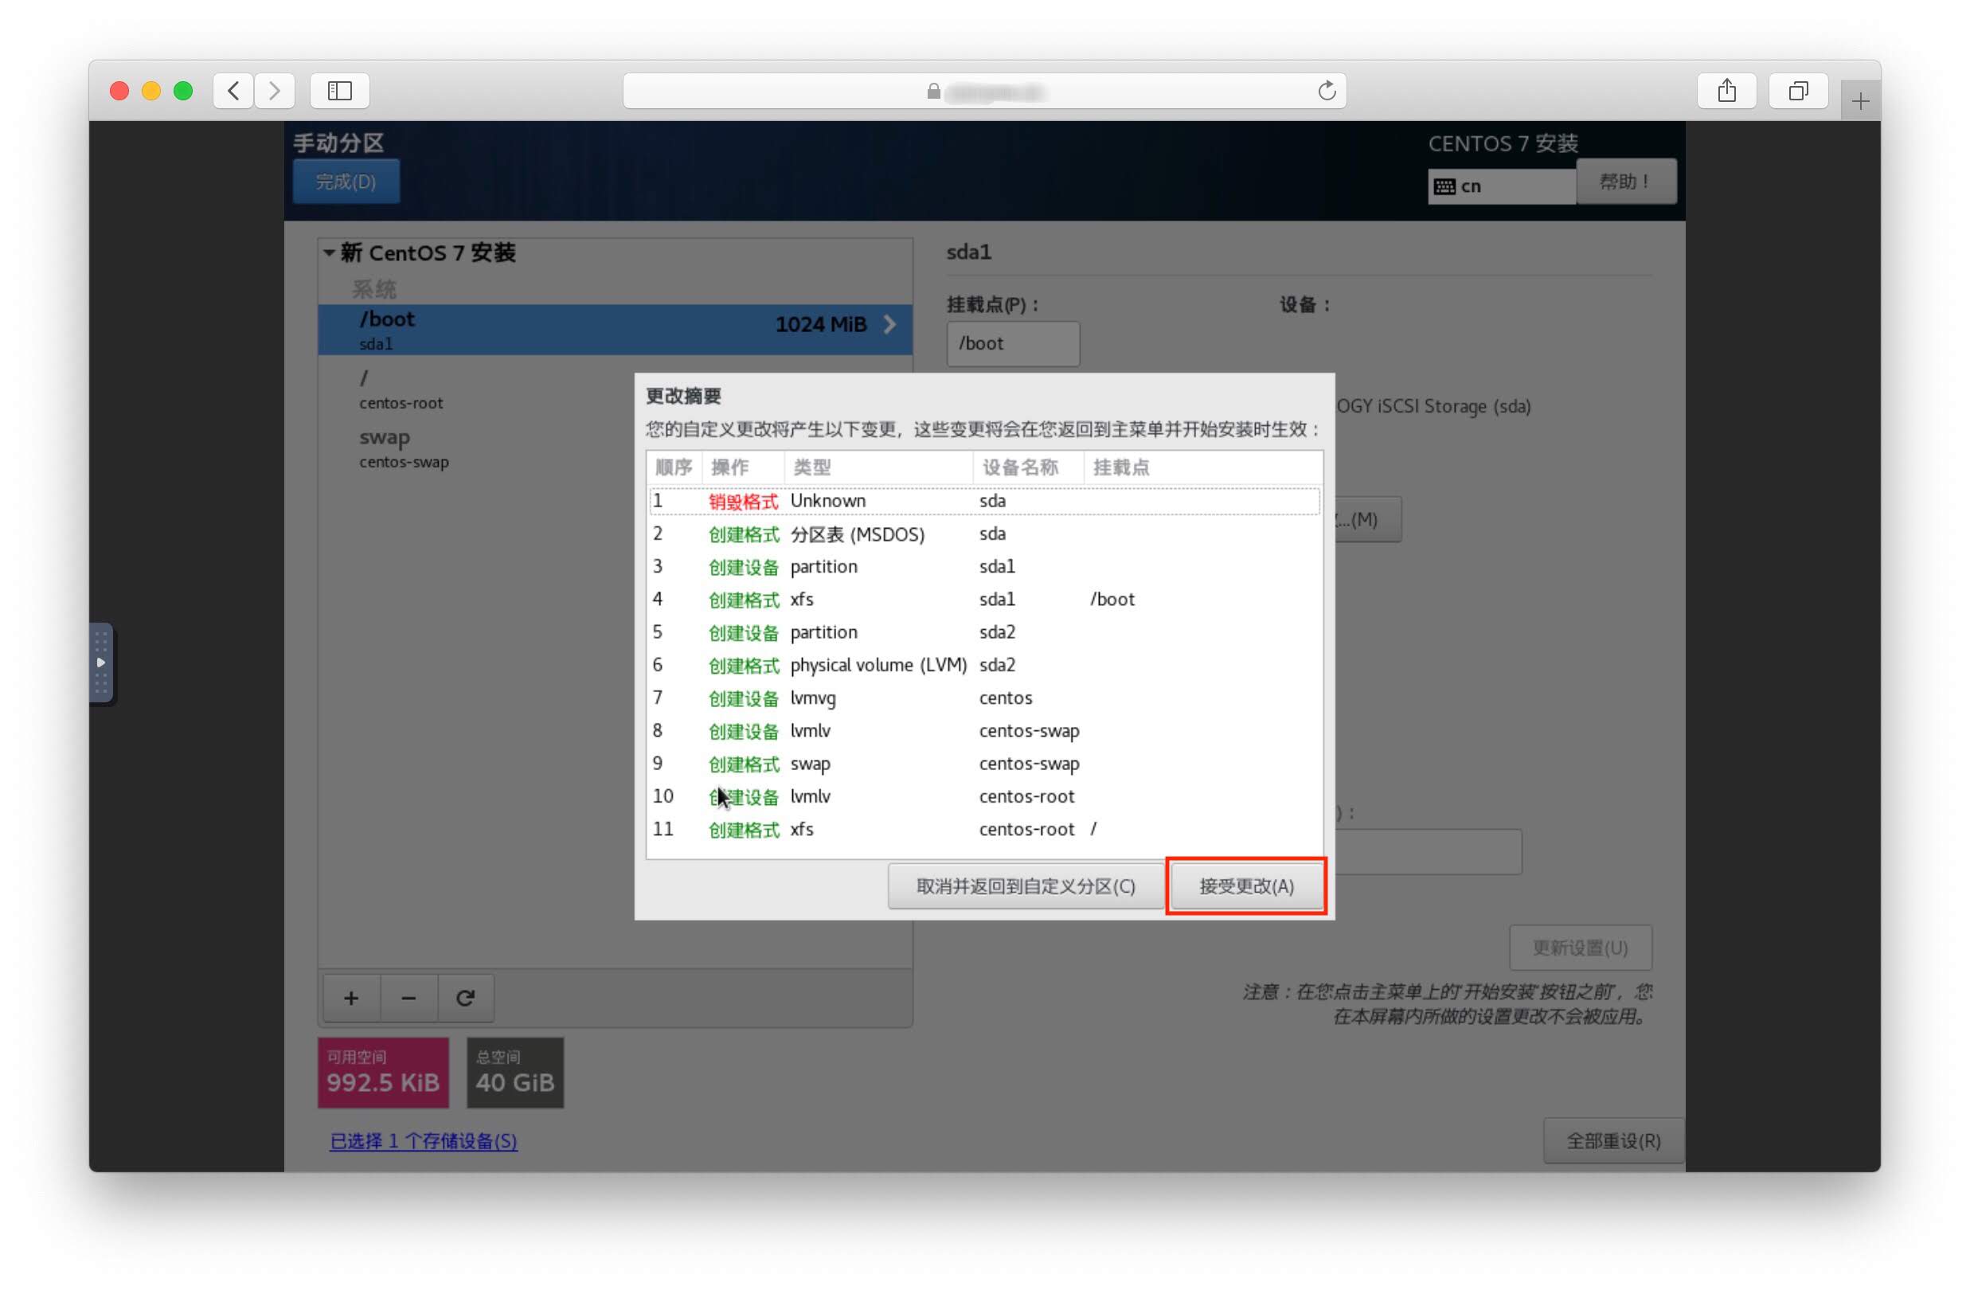Click 全部重设(R) reset all button
This screenshot has height=1290, width=1970.
pos(1613,1141)
